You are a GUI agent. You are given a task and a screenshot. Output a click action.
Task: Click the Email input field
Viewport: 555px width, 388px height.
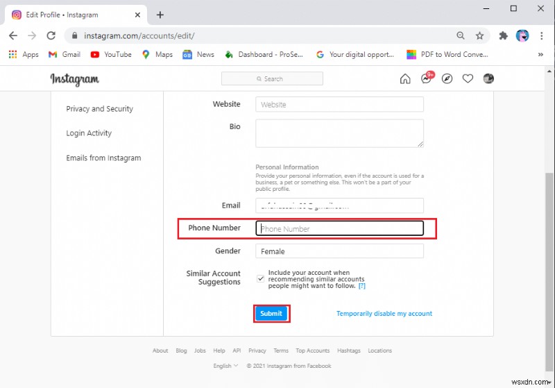pyautogui.click(x=339, y=205)
